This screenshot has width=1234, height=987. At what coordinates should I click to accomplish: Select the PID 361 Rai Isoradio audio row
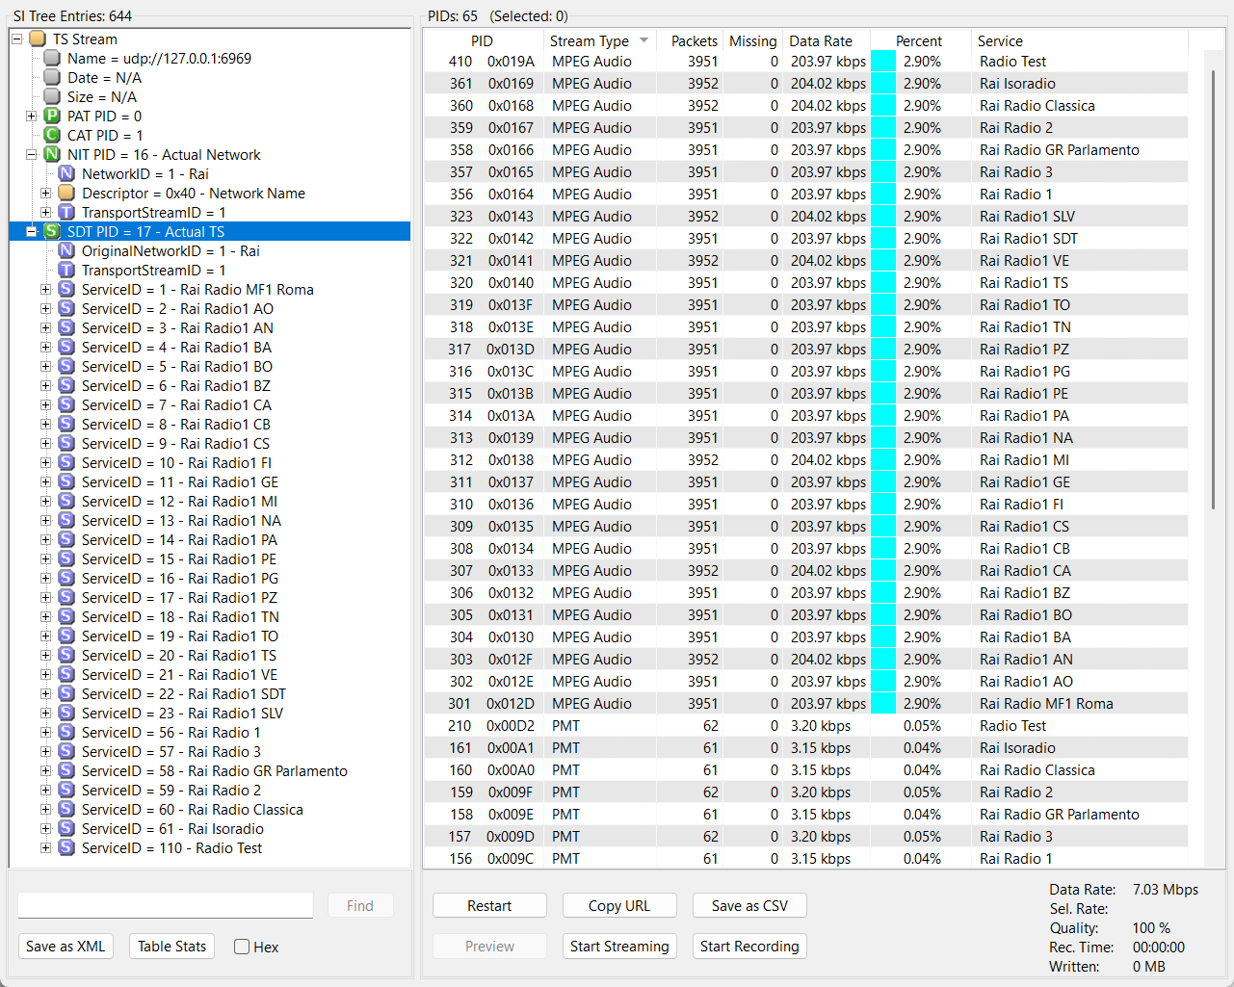[805, 84]
